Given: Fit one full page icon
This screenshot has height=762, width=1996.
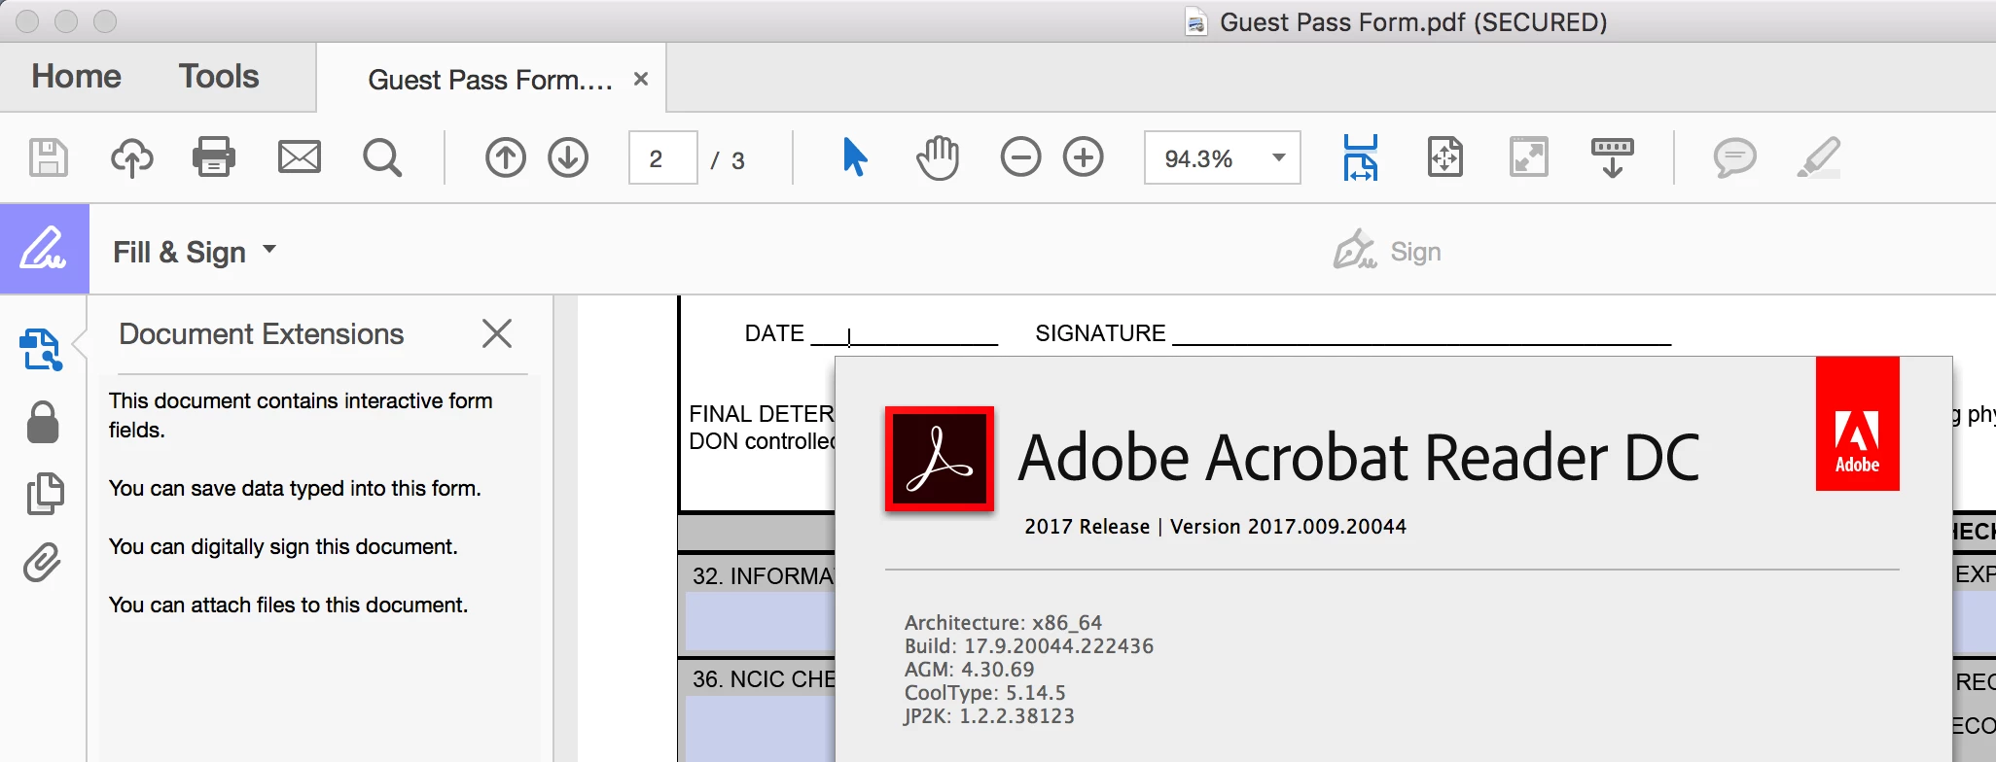Looking at the screenshot, I should pyautogui.click(x=1445, y=157).
